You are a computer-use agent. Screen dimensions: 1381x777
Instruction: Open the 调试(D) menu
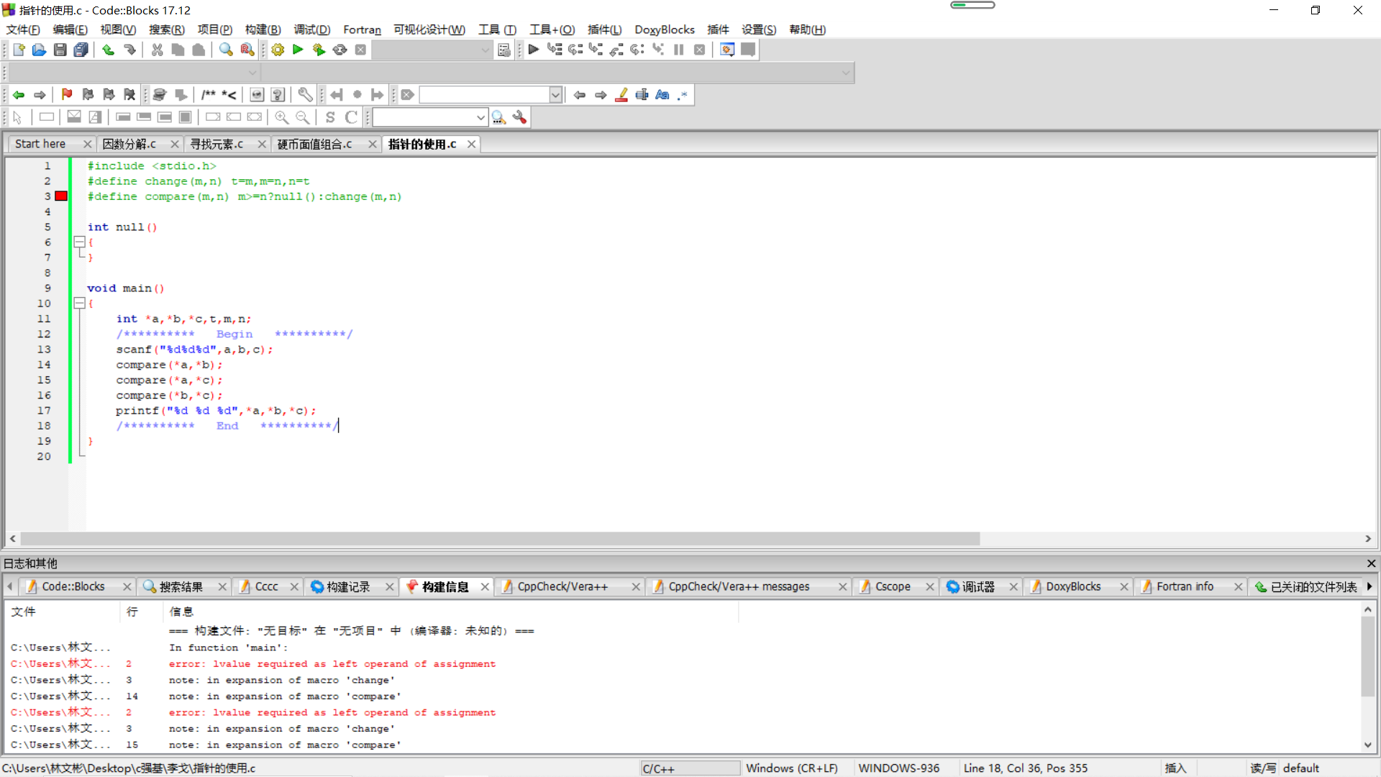tap(312, 29)
